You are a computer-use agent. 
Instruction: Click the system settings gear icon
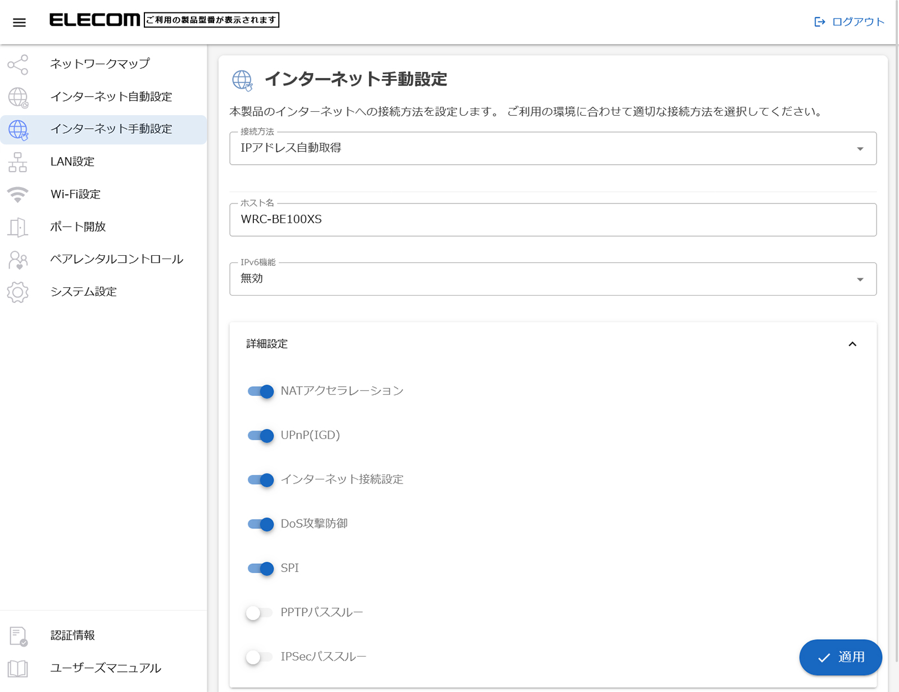tap(18, 292)
